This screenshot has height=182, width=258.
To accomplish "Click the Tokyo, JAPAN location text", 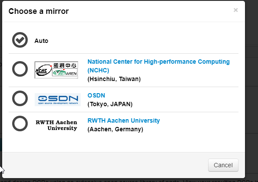I will (110, 104).
